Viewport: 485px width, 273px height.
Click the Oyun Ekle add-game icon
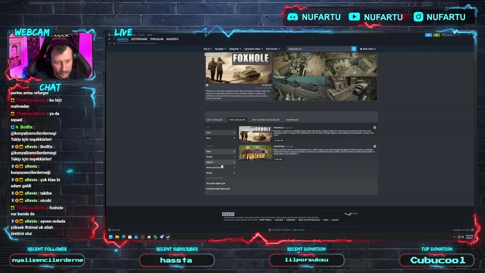click(x=110, y=230)
